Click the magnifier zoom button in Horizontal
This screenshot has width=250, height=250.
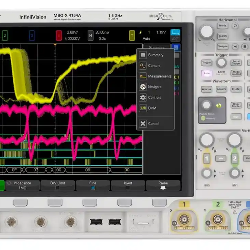[235, 26]
